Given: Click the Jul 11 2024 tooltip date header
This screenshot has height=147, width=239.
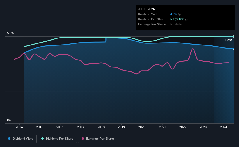Looking at the screenshot, I should point(146,9).
